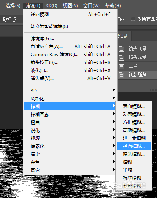
Task: Expand the 视频 submenu
Action: [x=70, y=138]
